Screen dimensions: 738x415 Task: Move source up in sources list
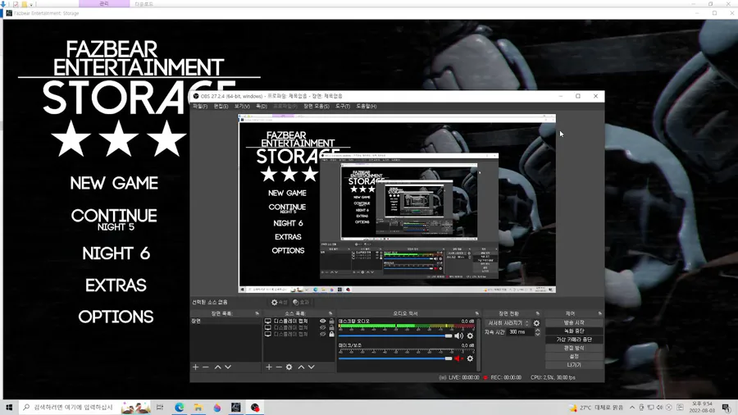301,367
